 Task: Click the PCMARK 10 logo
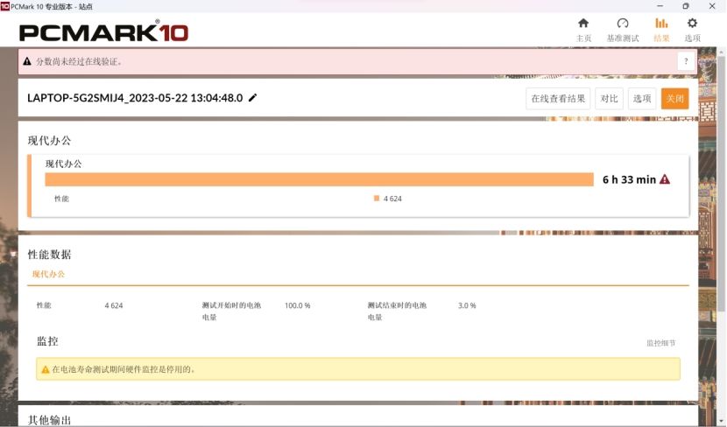click(x=103, y=31)
